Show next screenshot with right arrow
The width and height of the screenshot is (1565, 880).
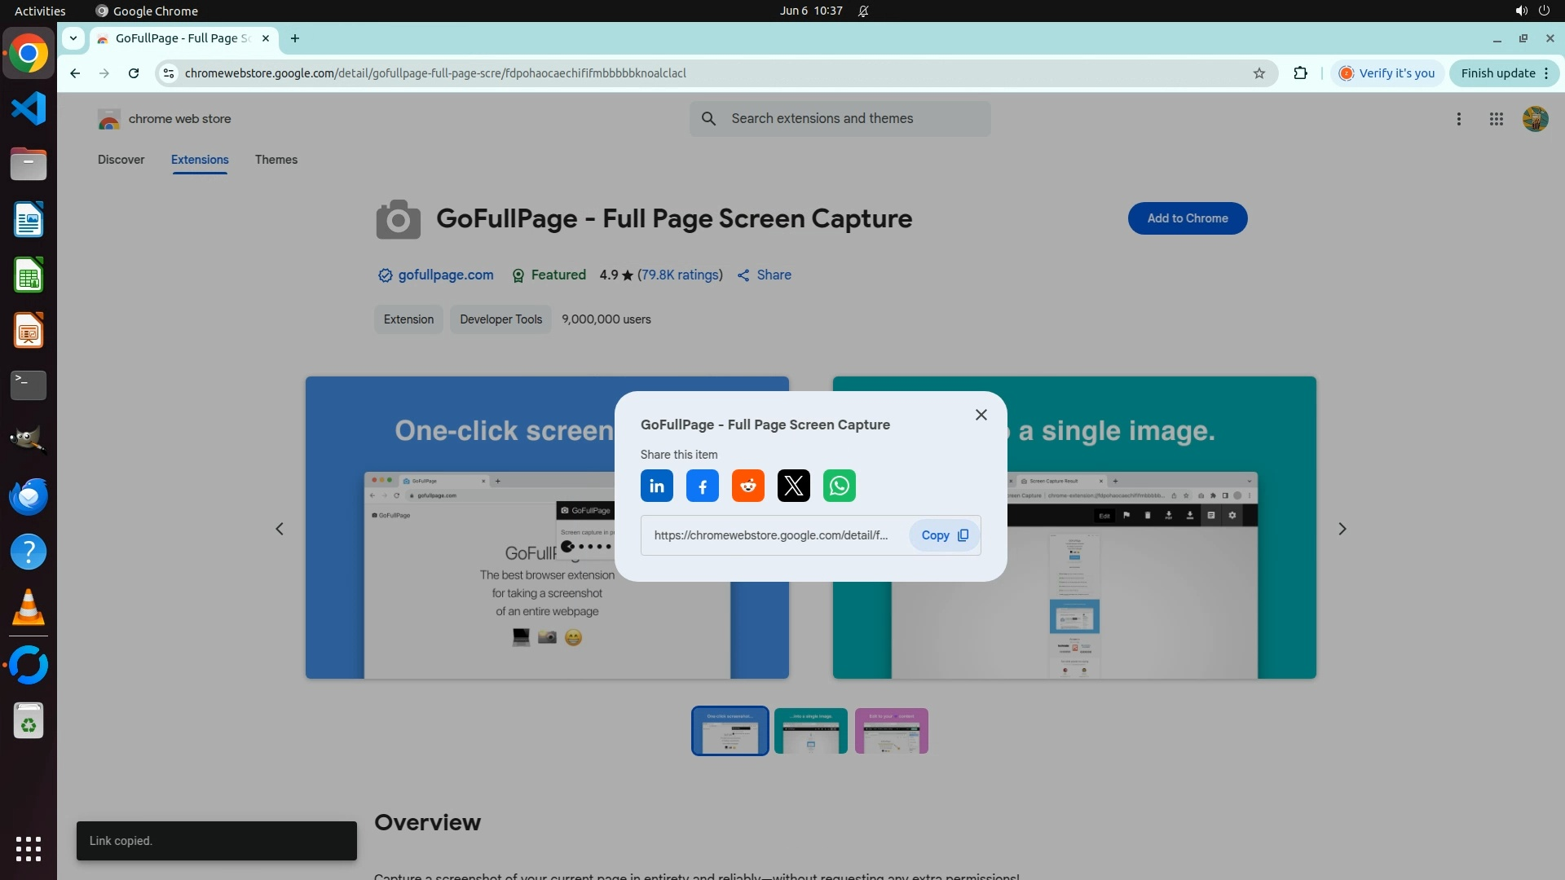(1342, 529)
